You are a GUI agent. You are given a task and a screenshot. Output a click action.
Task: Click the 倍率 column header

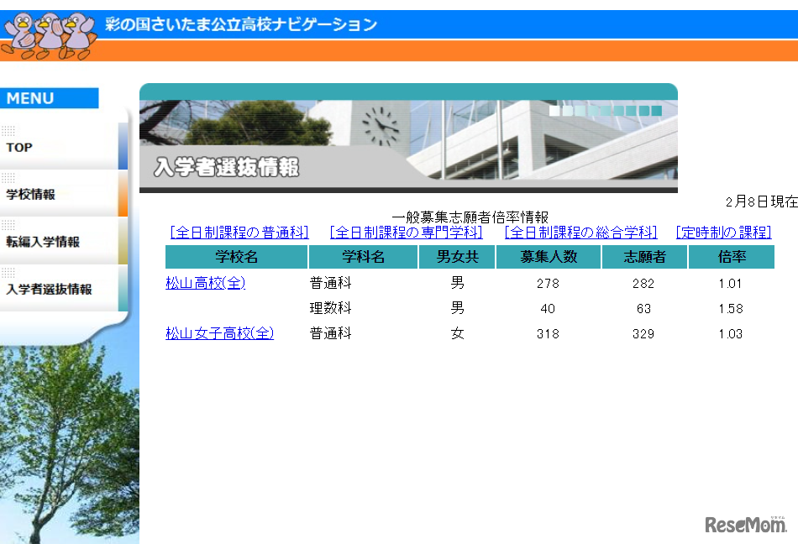point(732,257)
